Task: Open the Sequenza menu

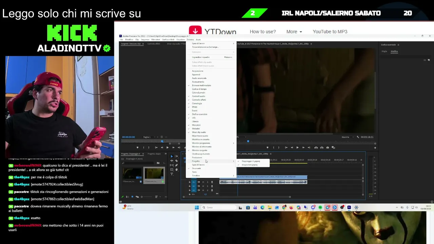Action: click(145, 40)
